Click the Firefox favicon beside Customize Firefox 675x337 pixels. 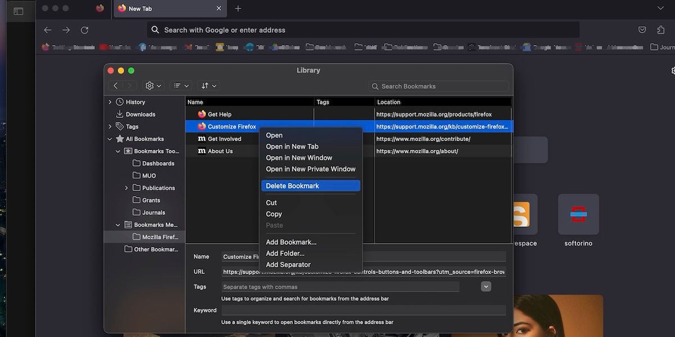click(201, 126)
